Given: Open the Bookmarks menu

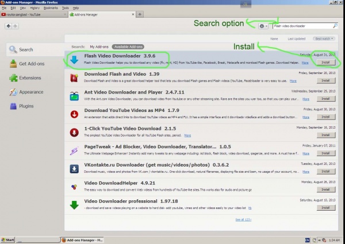Looking at the screenshot, I should pyautogui.click(x=51, y=8).
